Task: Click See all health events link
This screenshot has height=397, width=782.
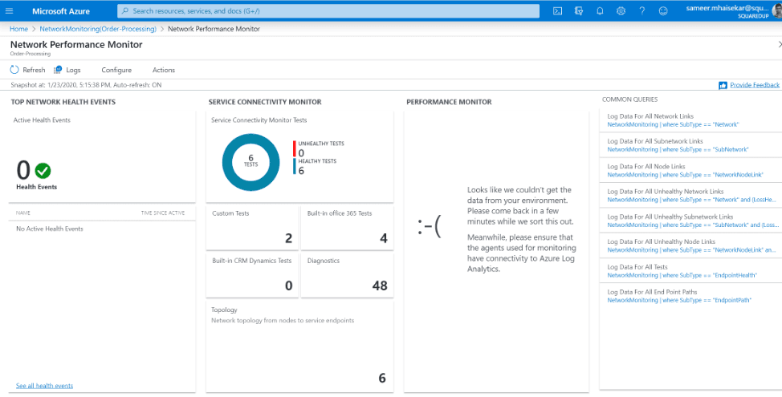Action: 44,386
